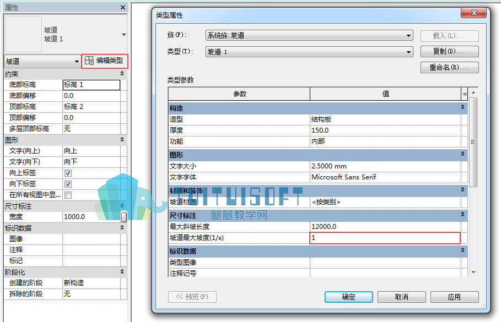Image resolution: width=501 pixels, height=322 pixels.
Task: Click the 最大斜坡长度 value 12000.0
Action: pyautogui.click(x=385, y=227)
